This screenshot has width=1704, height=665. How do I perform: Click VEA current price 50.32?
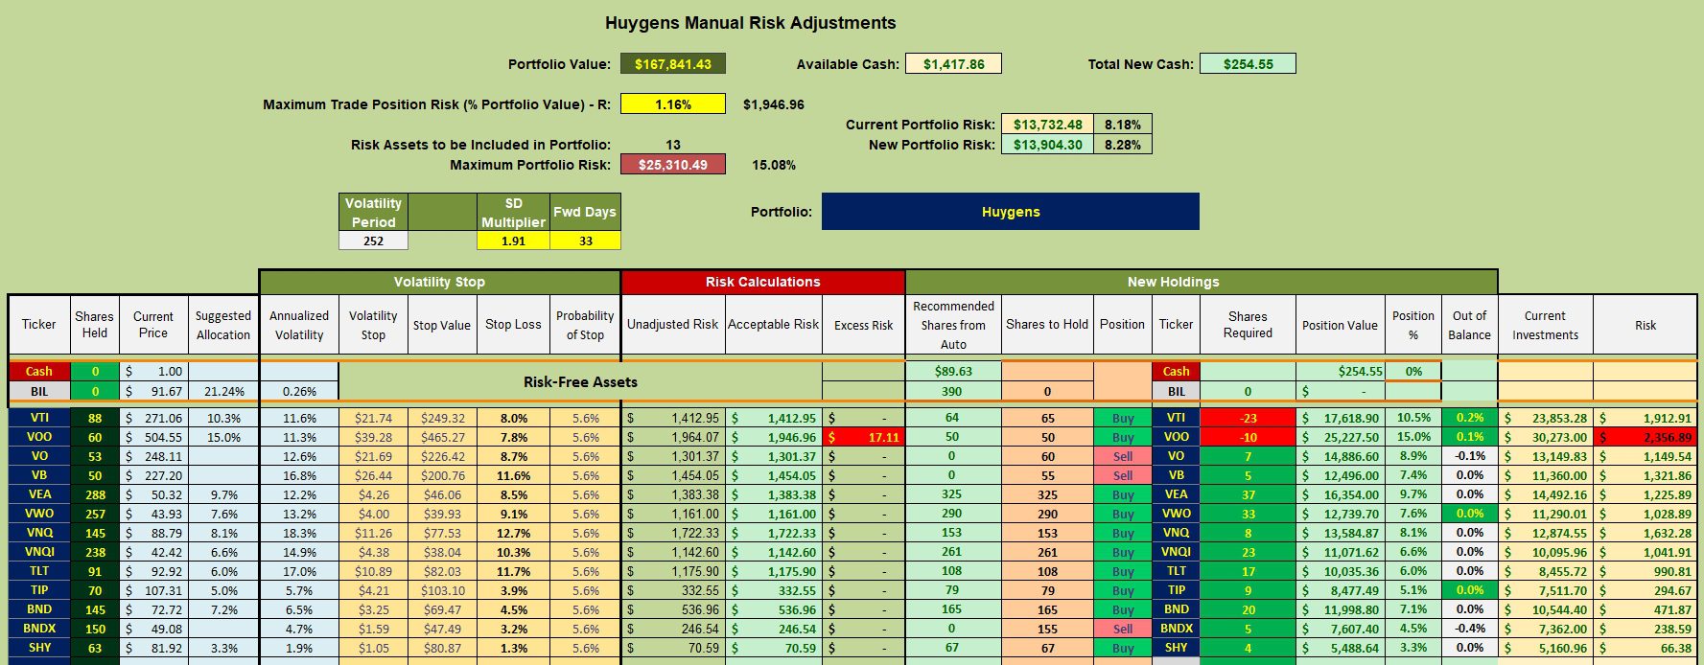[x=153, y=494]
